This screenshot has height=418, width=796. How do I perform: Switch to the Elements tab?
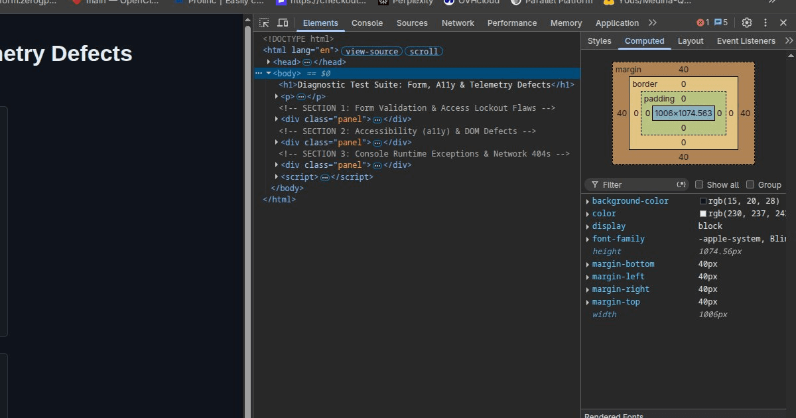[320, 23]
